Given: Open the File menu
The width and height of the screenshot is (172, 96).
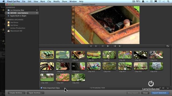Looking at the screenshot, I should point(24,1).
